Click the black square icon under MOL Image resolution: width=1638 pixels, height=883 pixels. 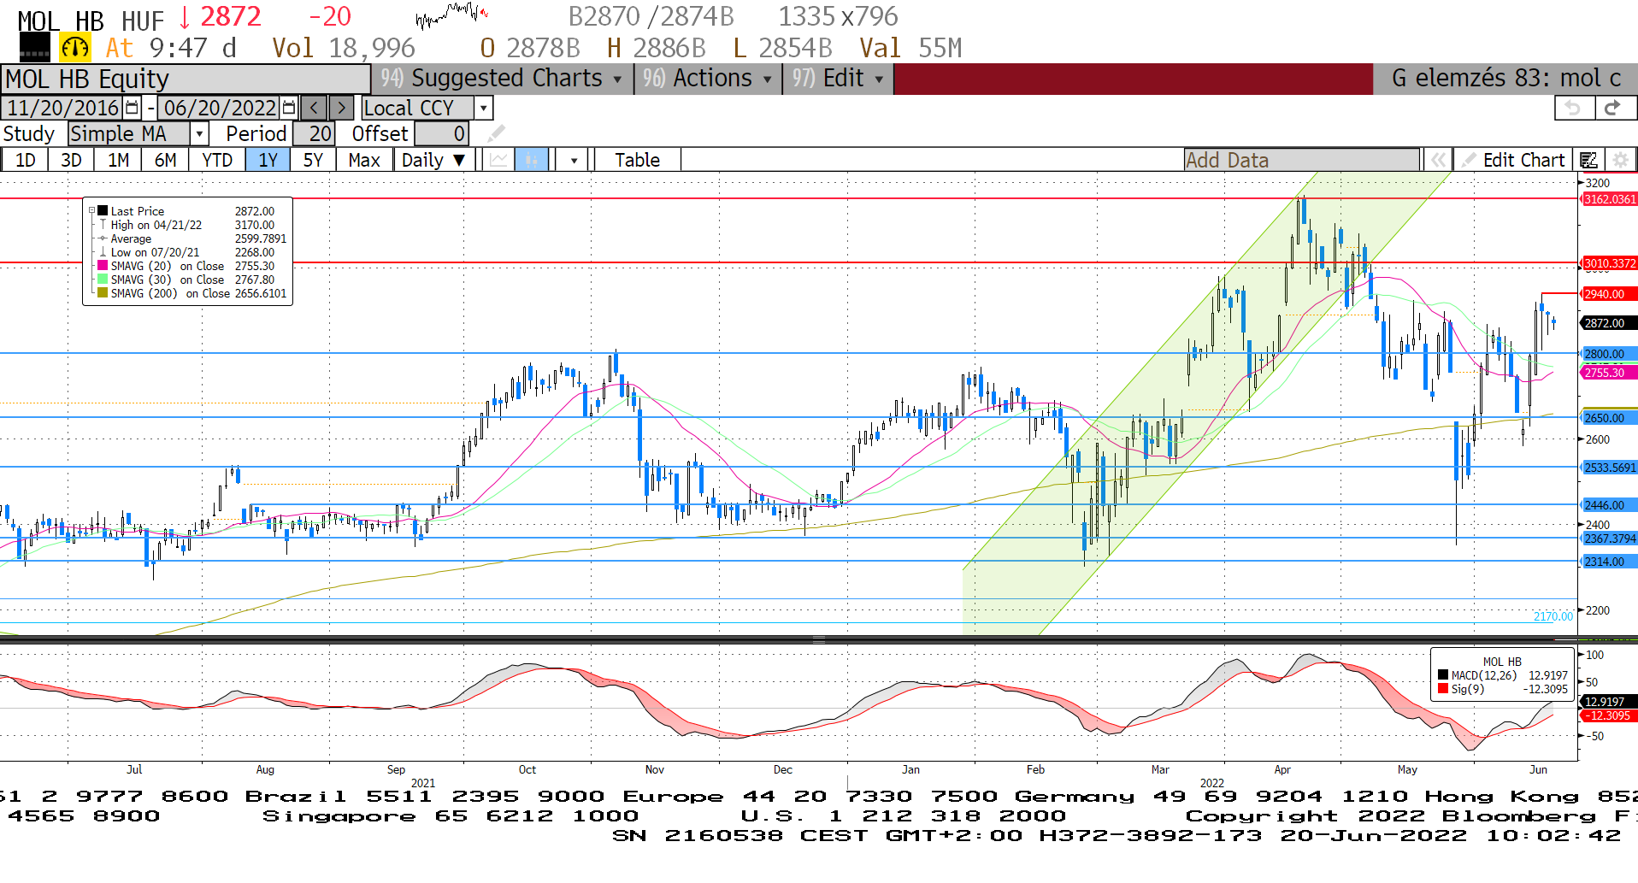[34, 47]
